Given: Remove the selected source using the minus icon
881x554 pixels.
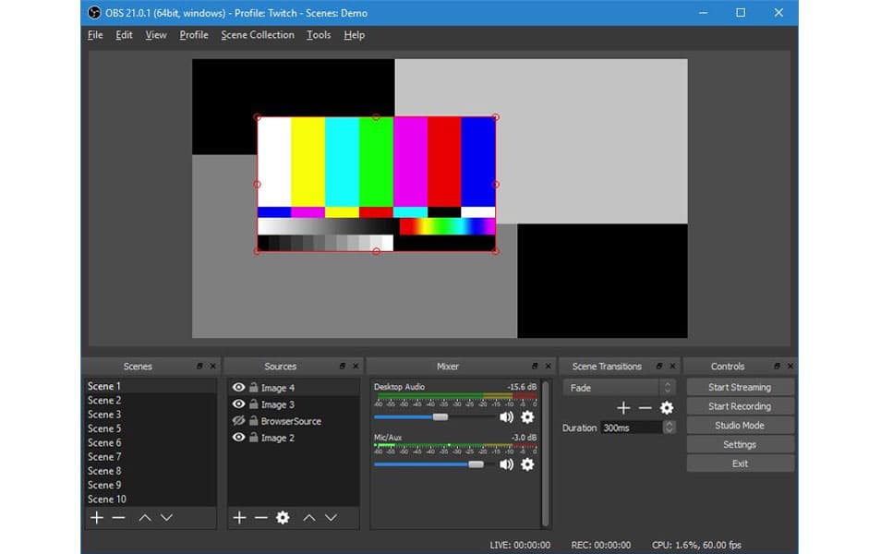Looking at the screenshot, I should coord(260,518).
